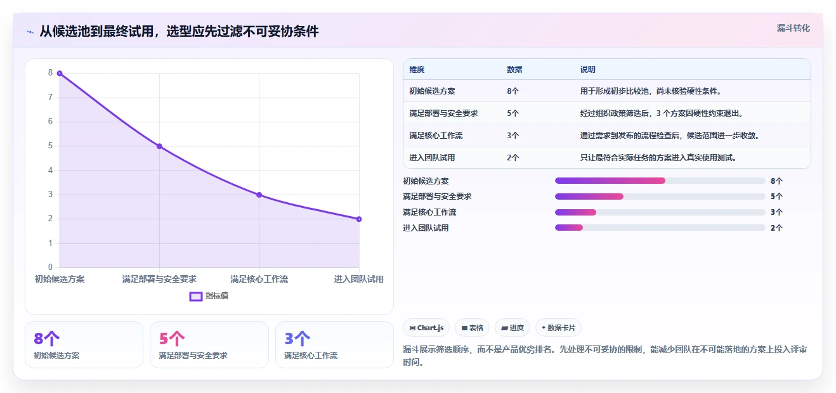This screenshot has width=836, height=393.
Task: Click y-axis tick label 8
Action: [50, 73]
